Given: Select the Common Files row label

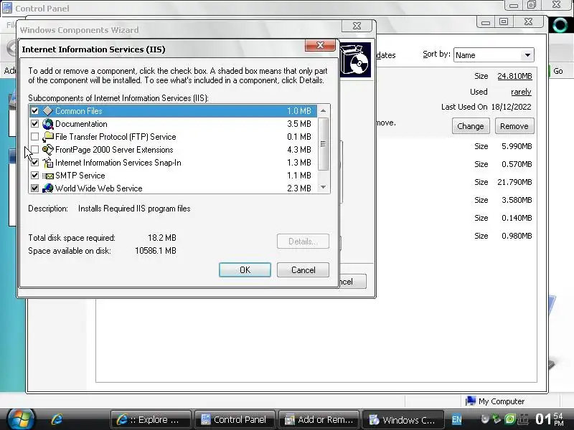Looking at the screenshot, I should coord(79,111).
